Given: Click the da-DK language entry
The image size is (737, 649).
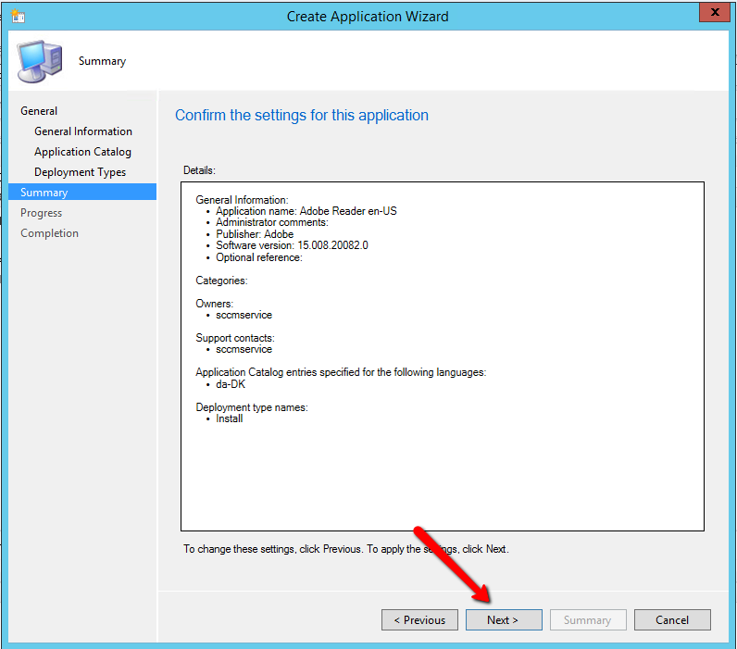Looking at the screenshot, I should click(231, 384).
